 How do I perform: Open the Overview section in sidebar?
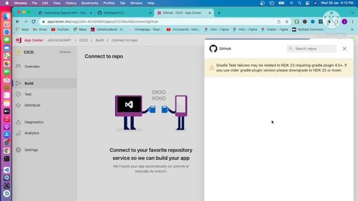point(32,66)
